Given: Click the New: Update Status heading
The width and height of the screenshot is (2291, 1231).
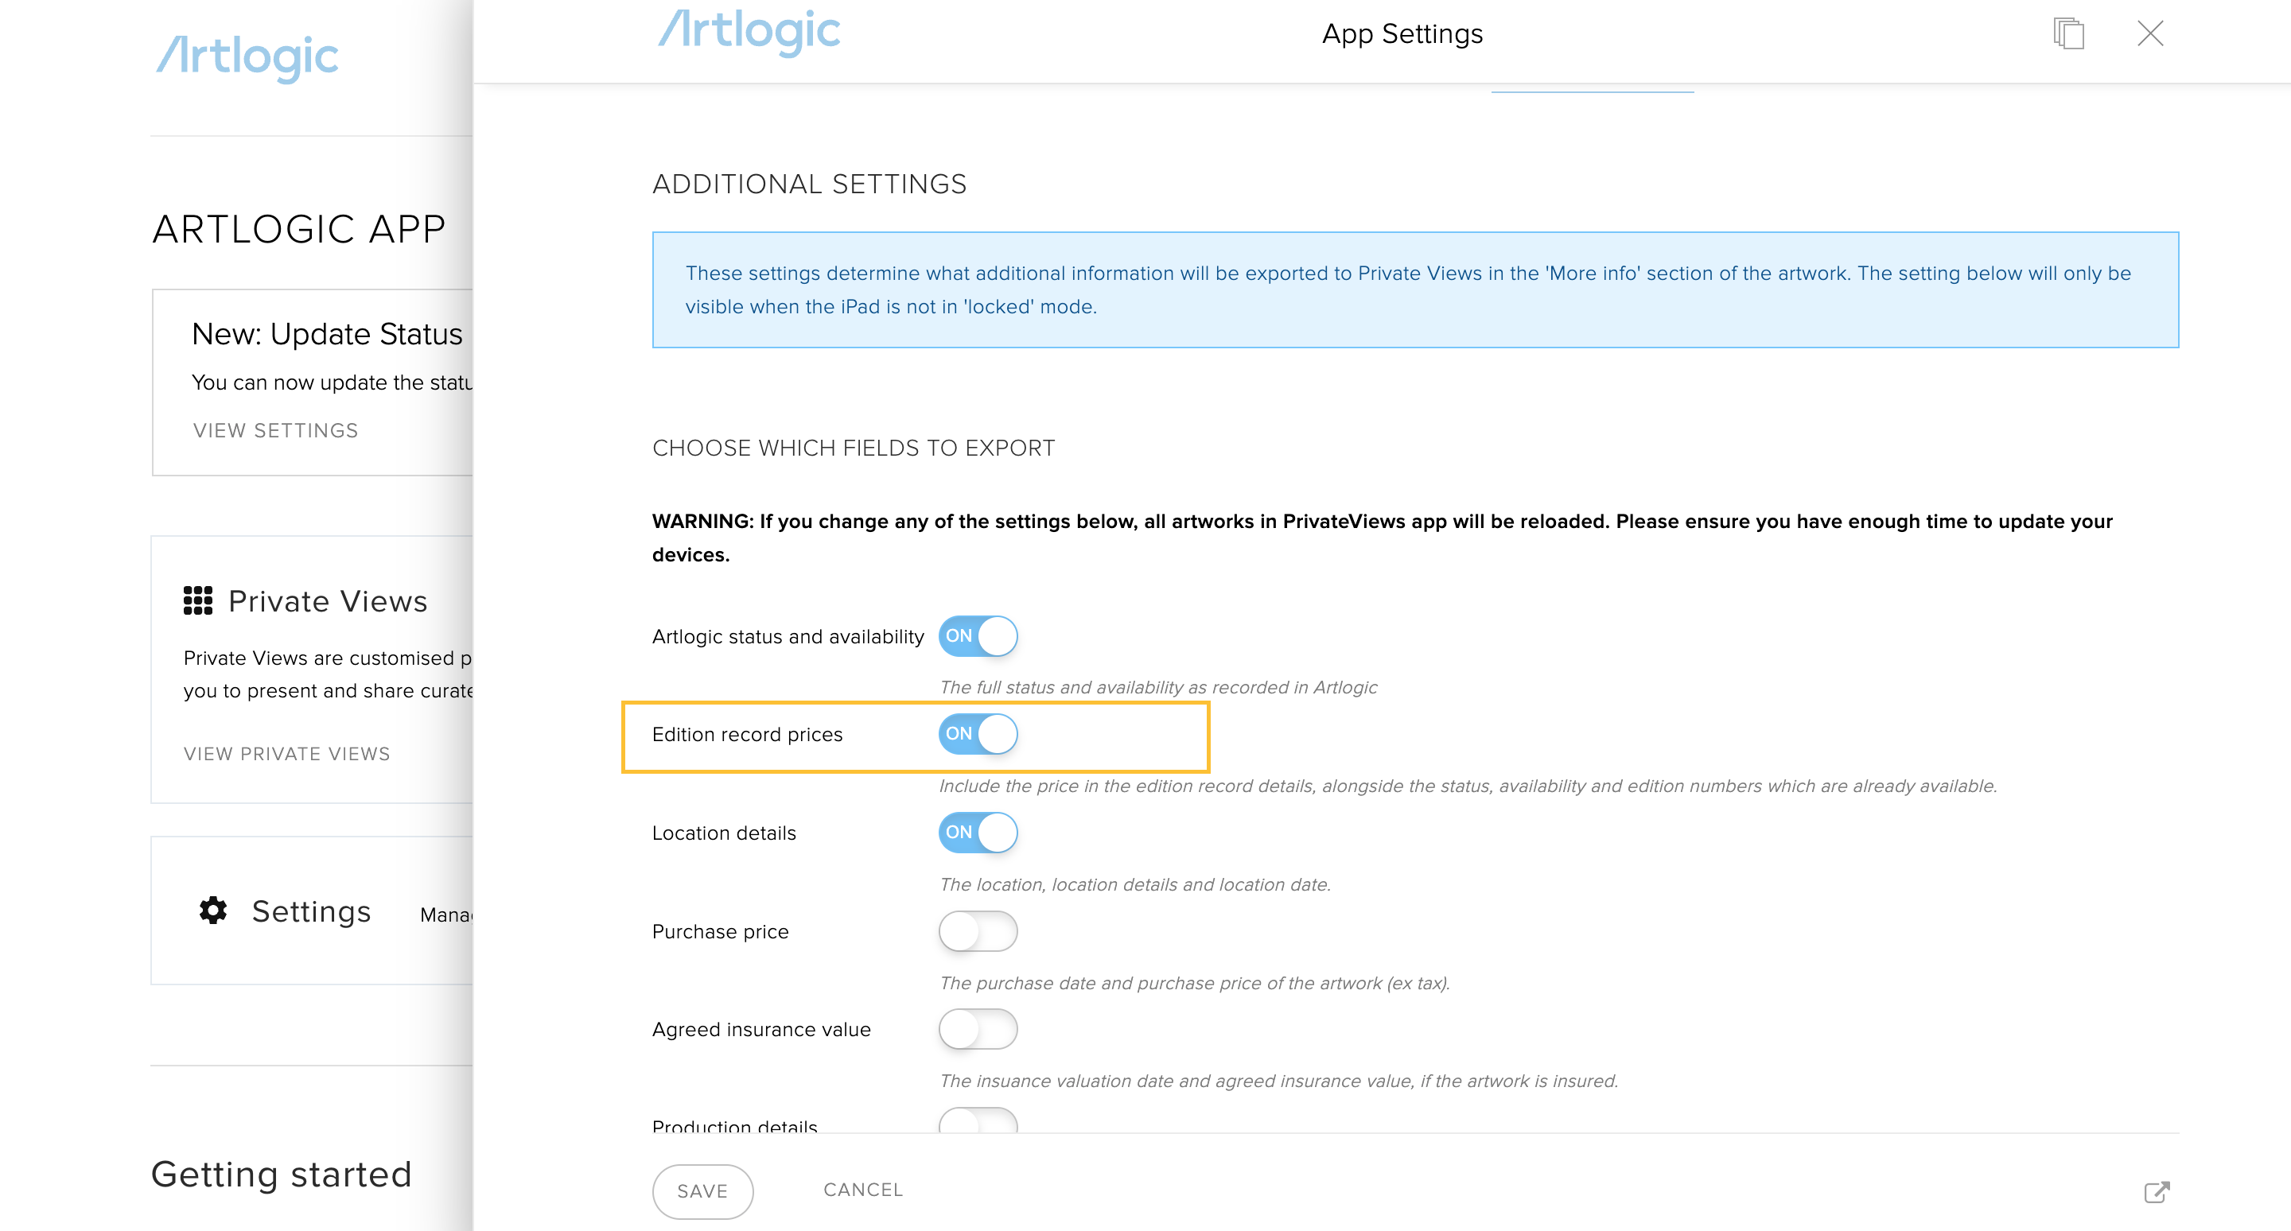Looking at the screenshot, I should coord(327,334).
